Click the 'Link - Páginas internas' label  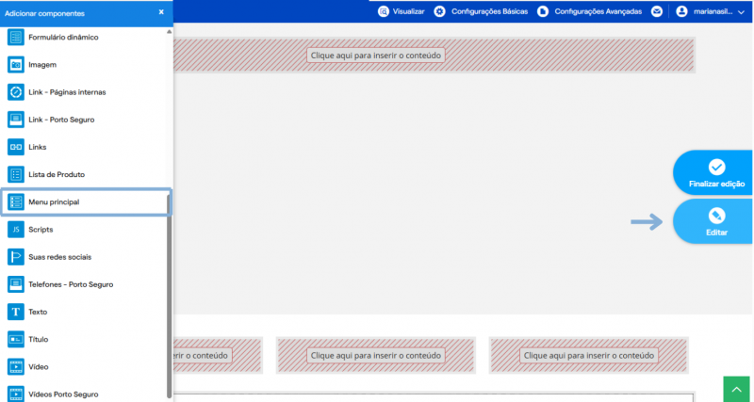click(x=67, y=91)
